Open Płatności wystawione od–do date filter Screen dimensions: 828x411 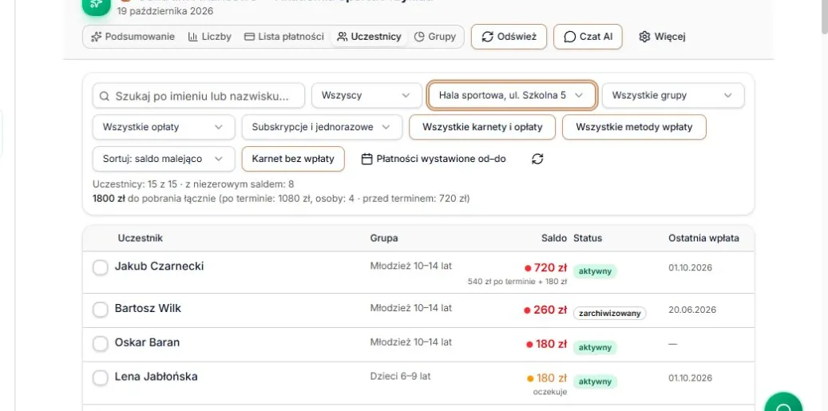tap(434, 159)
